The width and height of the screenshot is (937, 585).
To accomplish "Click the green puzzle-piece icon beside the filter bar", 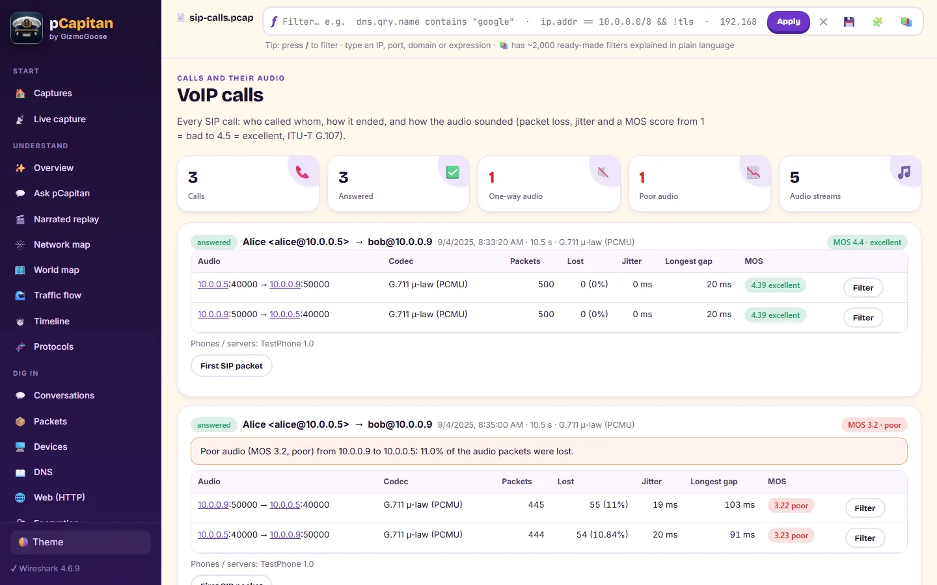I will point(877,21).
